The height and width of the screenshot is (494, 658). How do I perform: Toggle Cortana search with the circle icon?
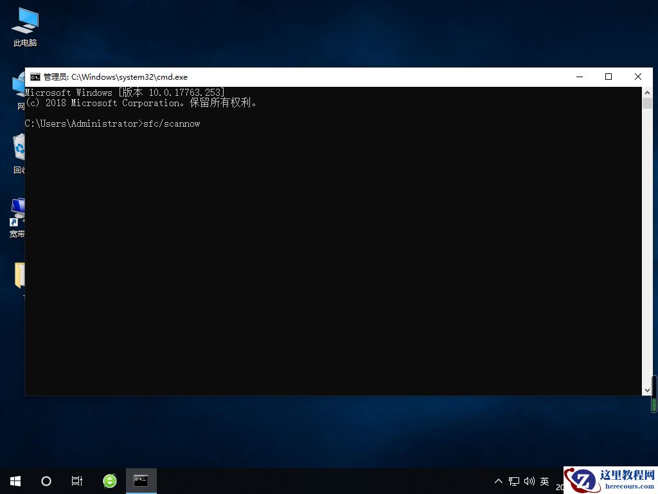(46, 480)
